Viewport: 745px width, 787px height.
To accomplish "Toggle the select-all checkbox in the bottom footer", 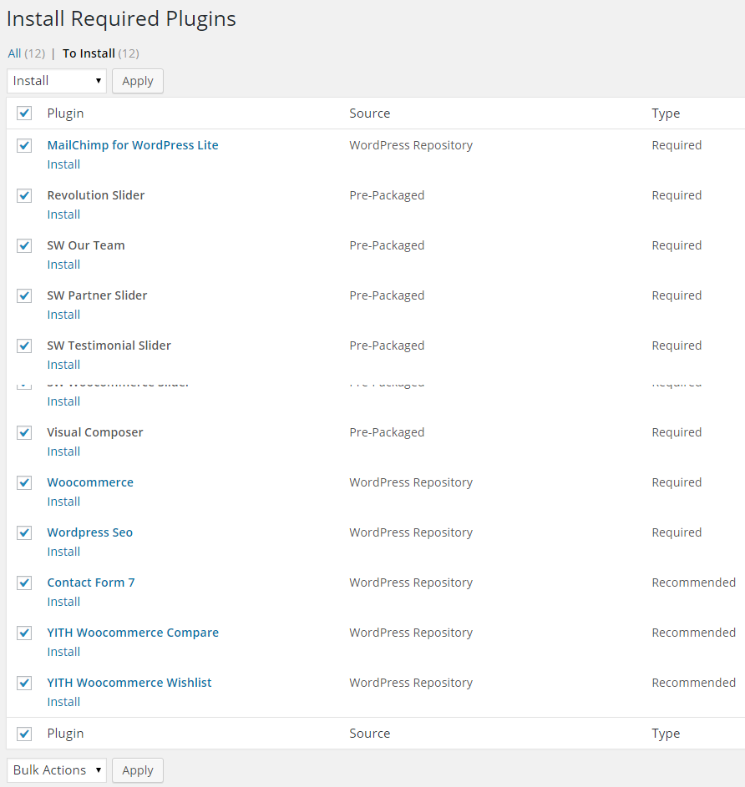I will (x=24, y=734).
